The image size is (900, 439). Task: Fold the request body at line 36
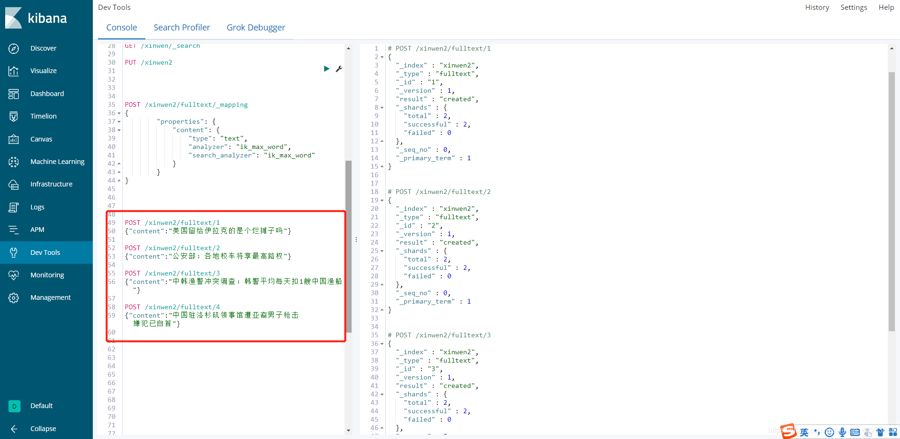(x=119, y=113)
